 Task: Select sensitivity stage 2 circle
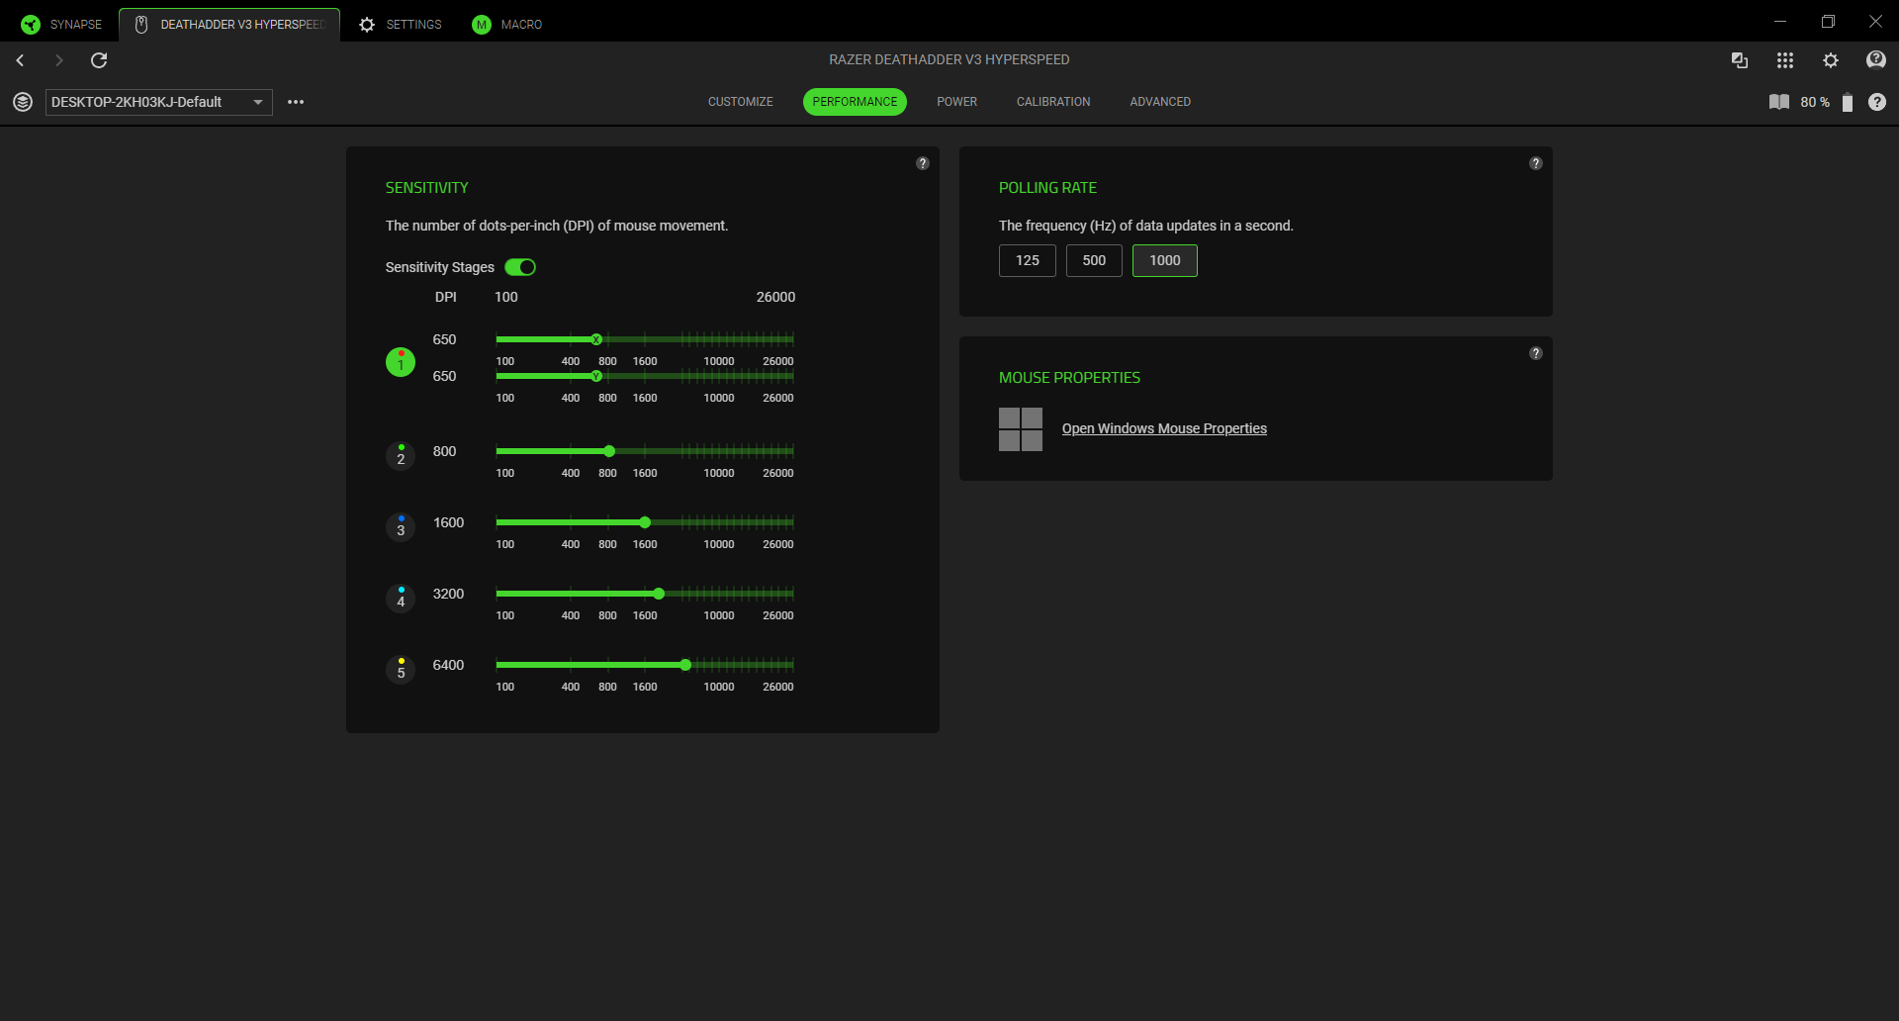[401, 456]
